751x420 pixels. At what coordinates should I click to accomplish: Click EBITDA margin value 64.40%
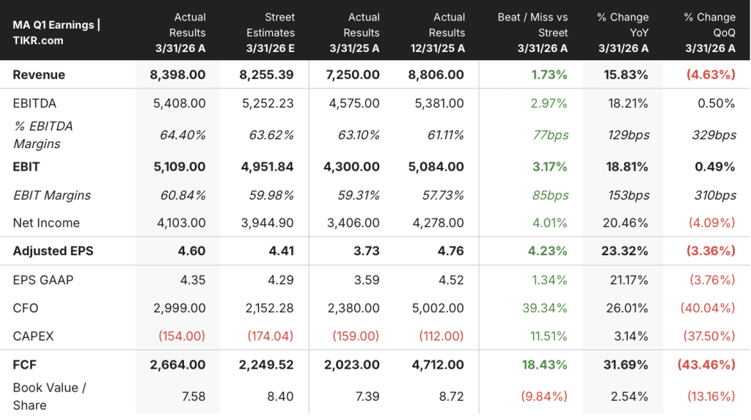point(183,135)
